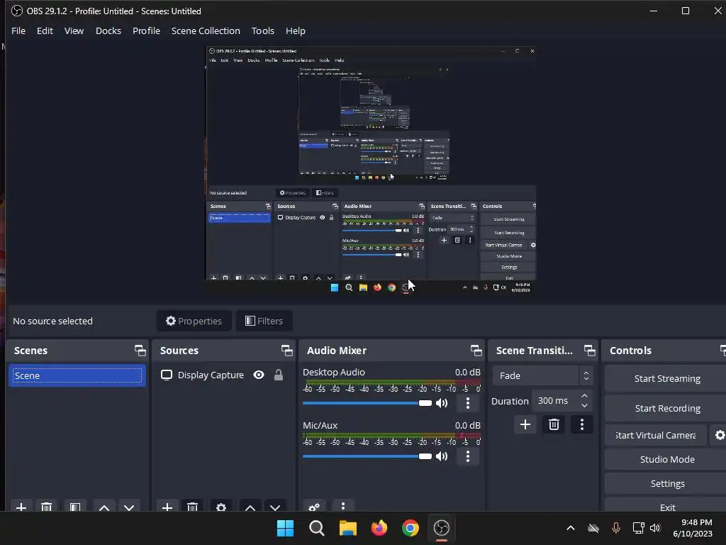
Task: Open source properties gear in Sources toolbar
Action: point(221,507)
